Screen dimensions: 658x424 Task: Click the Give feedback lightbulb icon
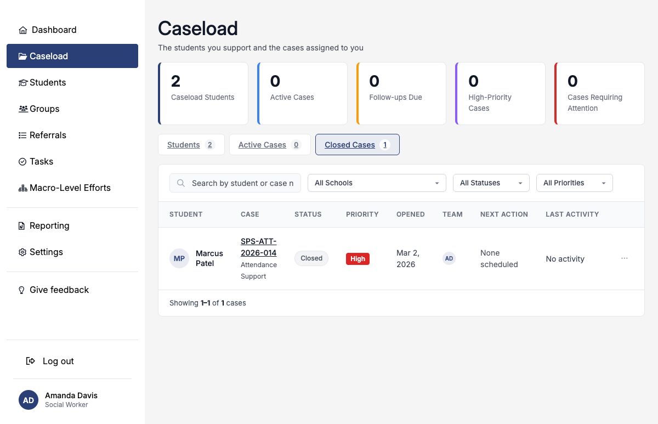point(22,290)
